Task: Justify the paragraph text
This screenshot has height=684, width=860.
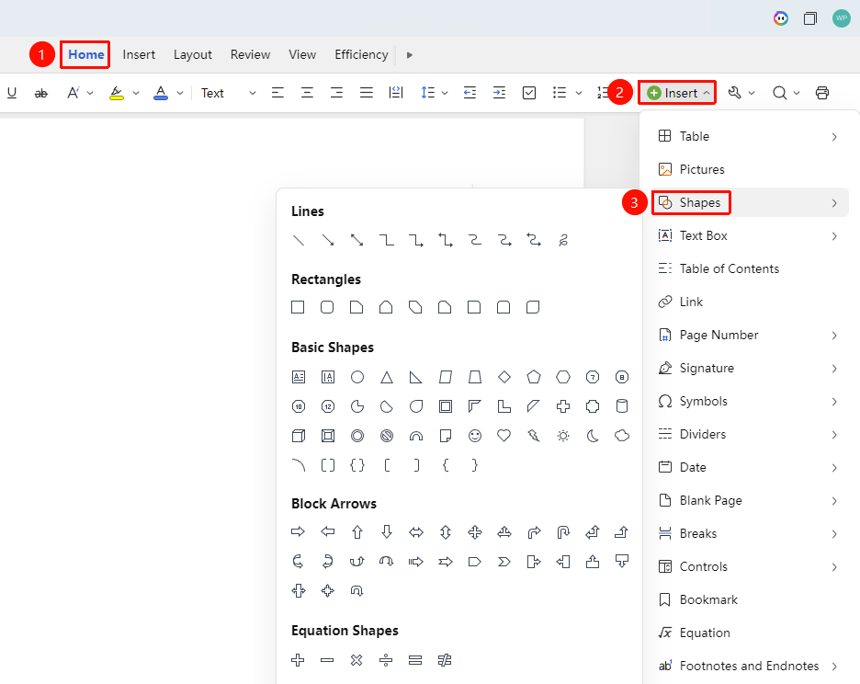Action: tap(367, 93)
